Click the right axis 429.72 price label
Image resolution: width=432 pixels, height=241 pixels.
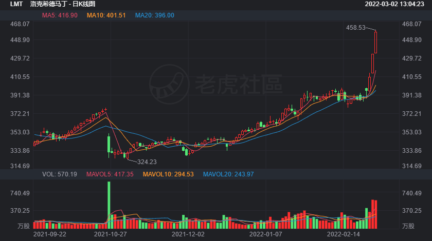(411, 58)
